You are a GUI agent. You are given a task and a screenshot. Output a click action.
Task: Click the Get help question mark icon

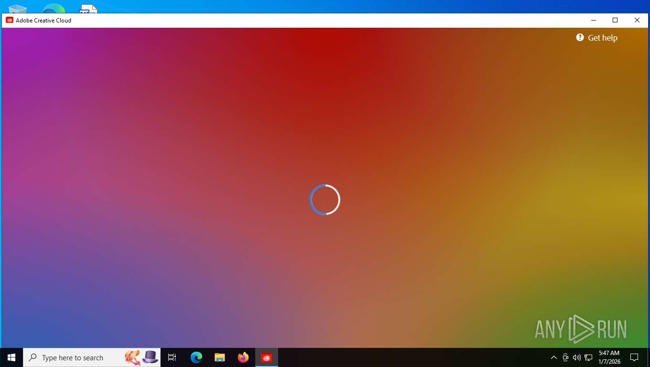580,37
